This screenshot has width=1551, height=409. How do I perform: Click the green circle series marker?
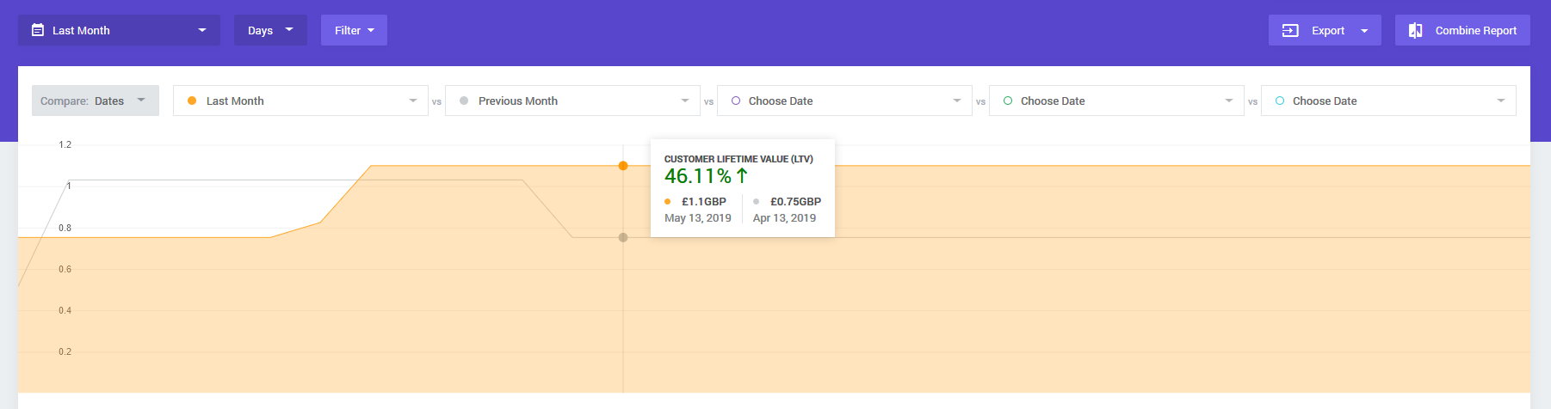tap(1008, 101)
